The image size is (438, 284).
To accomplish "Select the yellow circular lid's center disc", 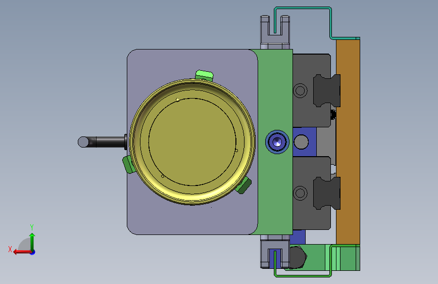I will tap(192, 141).
